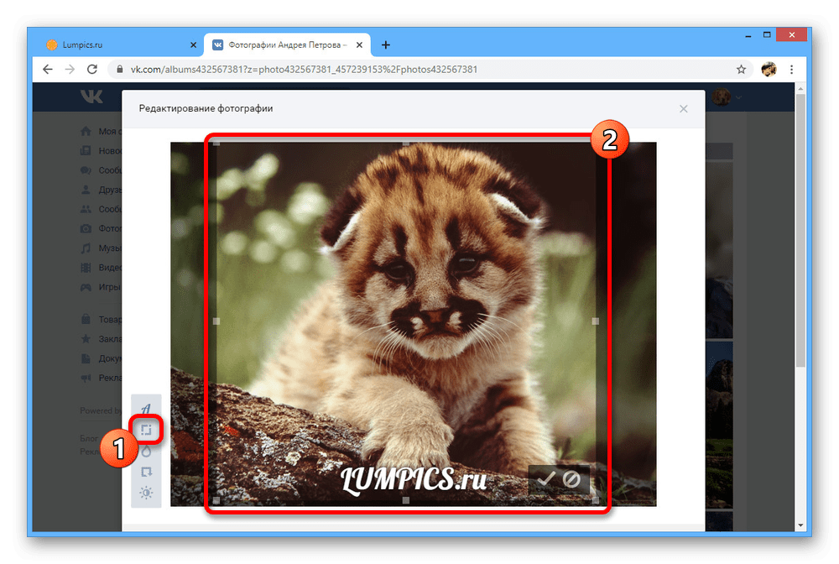The height and width of the screenshot is (564, 839).
Task: Select the Фотографии Андрея Петрова tab
Action: (x=288, y=45)
